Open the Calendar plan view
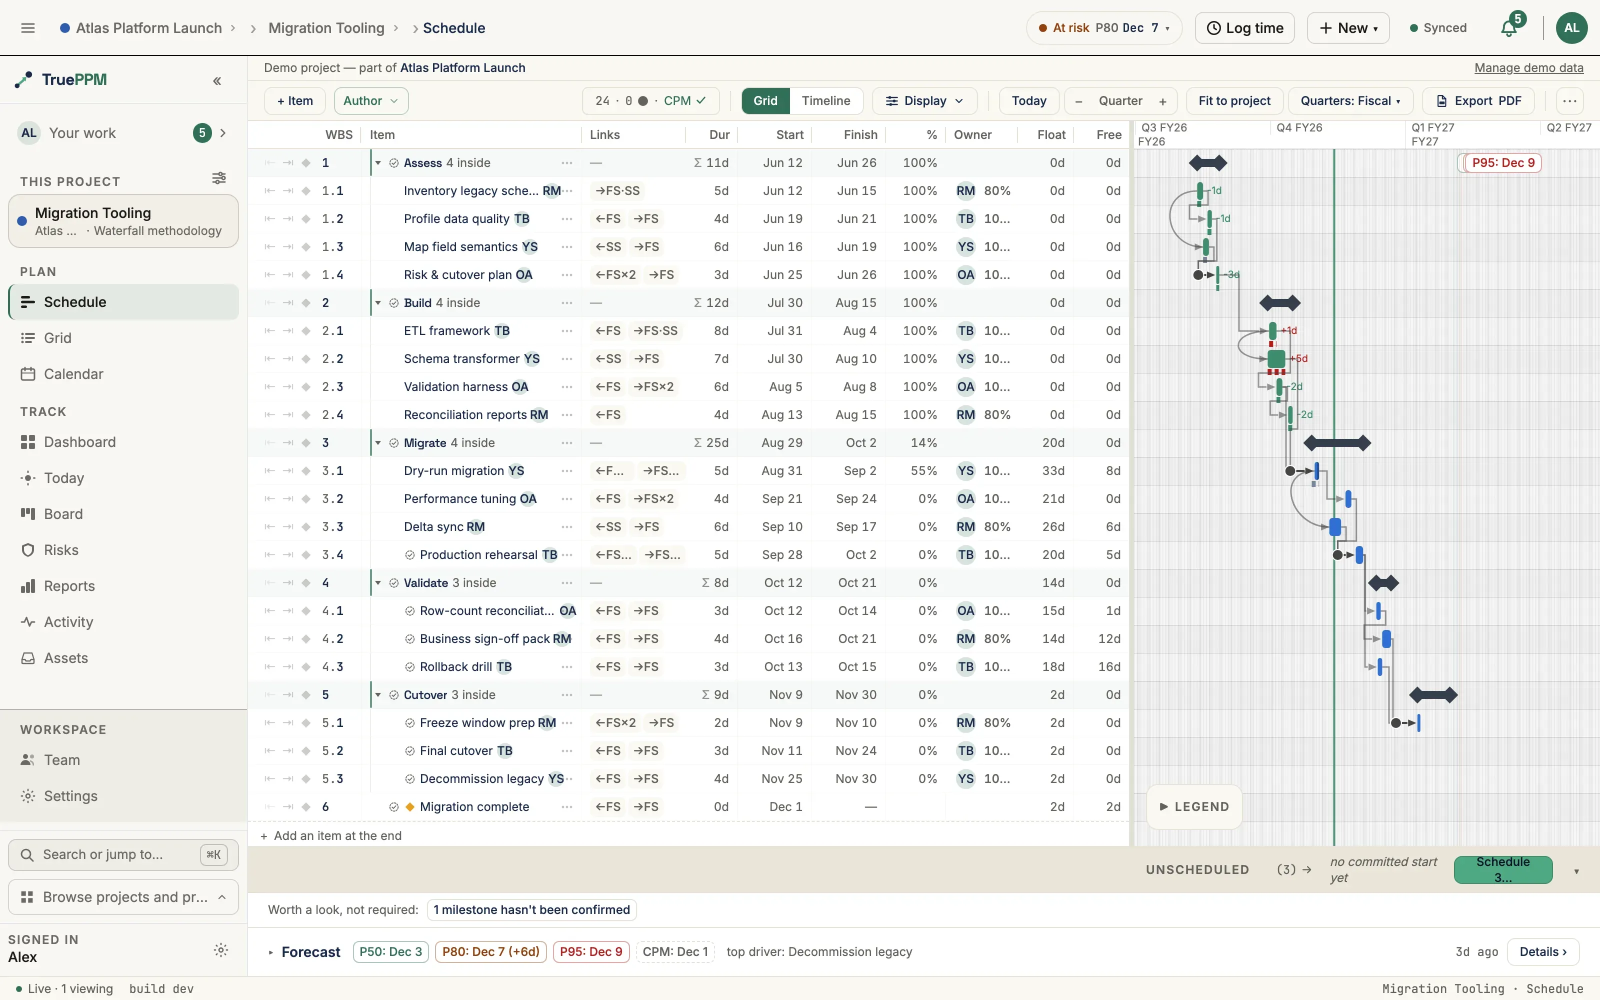 point(123,373)
